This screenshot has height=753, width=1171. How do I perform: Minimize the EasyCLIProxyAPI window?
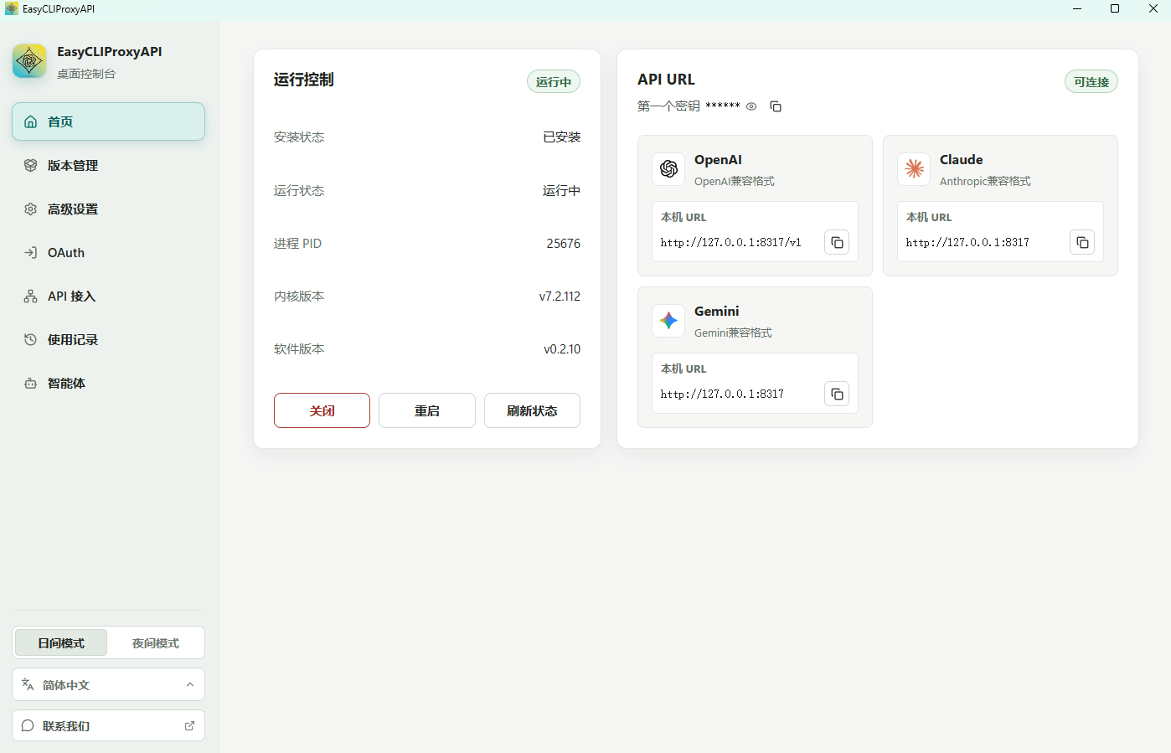[x=1077, y=8]
